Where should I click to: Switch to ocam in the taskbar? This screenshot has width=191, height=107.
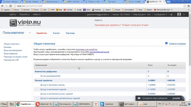coord(147,104)
